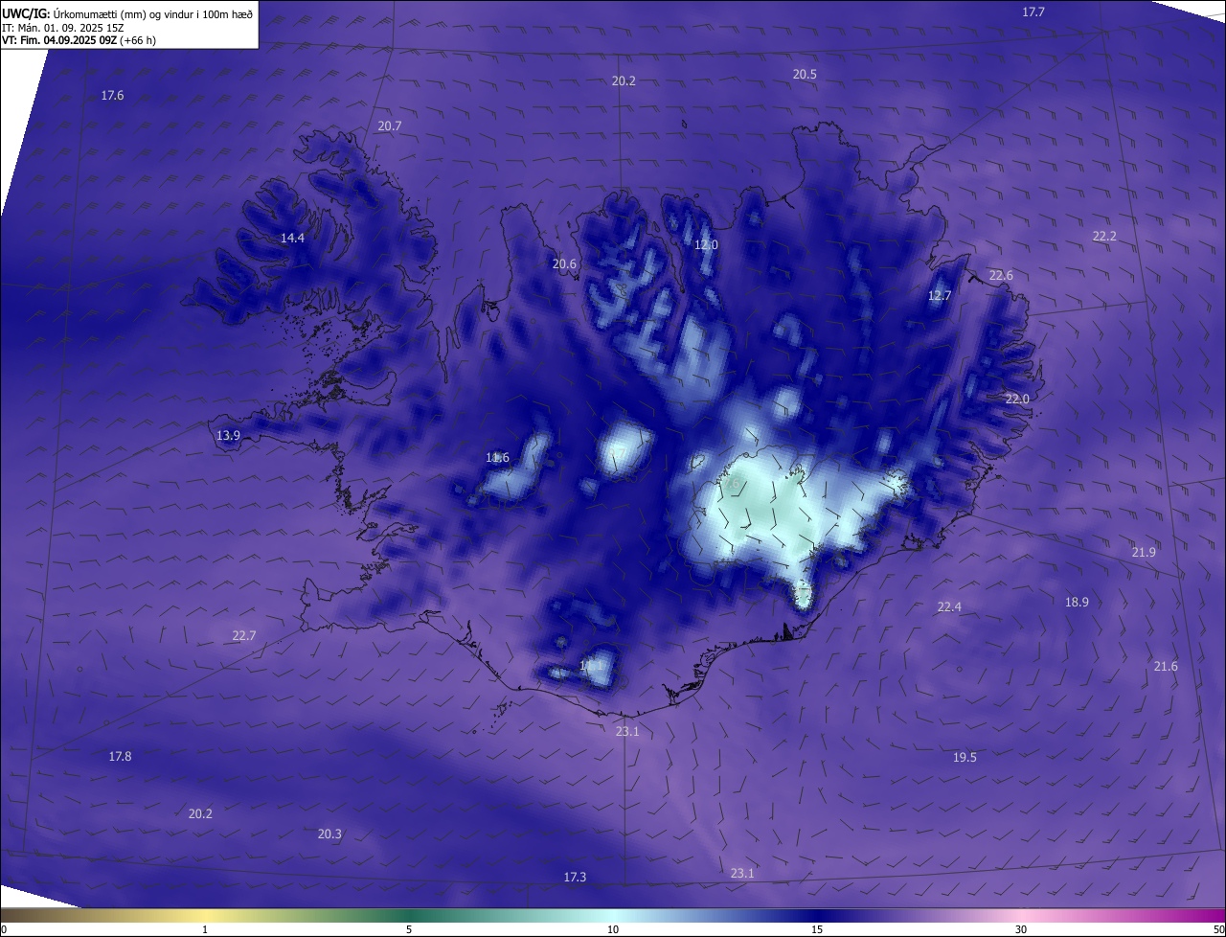Image resolution: width=1226 pixels, height=937 pixels.
Task: Pick the dark blue colour at scale 15
Action: (817, 916)
